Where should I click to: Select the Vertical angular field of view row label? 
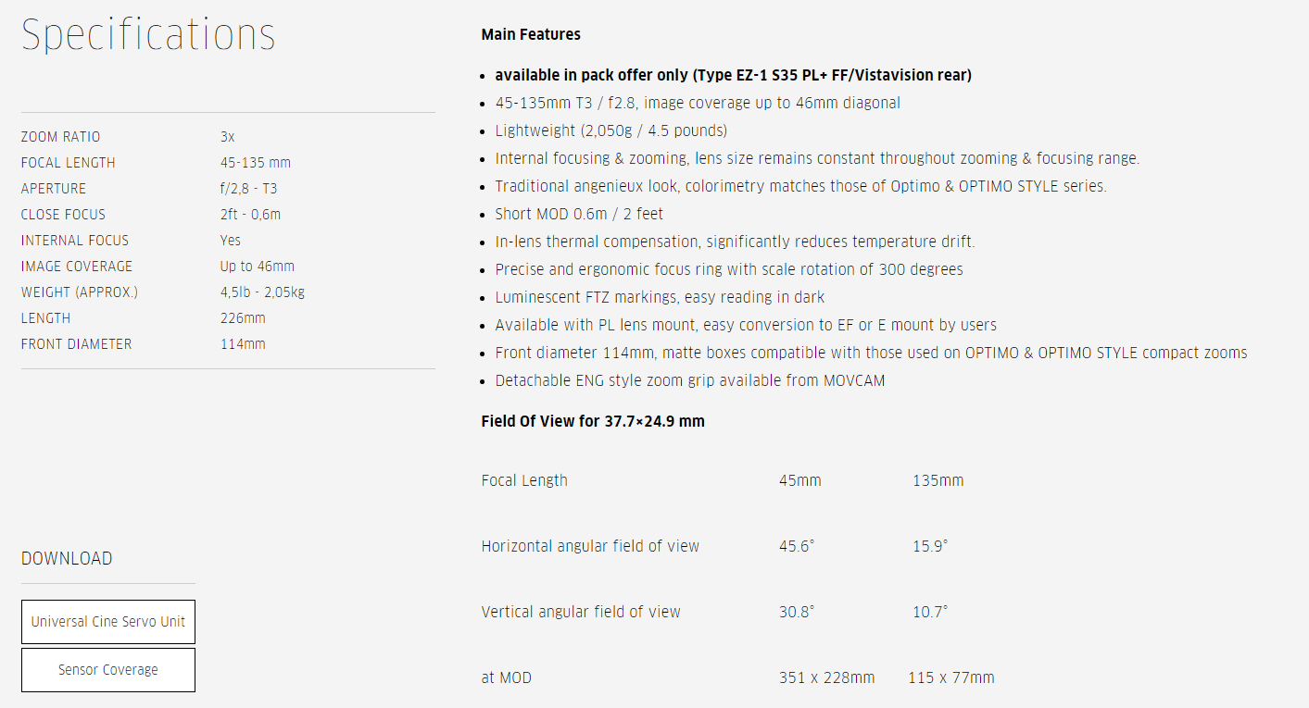coord(581,612)
